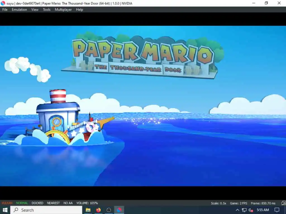The image size is (286, 214).
Task: Open the File menu
Action: [5, 10]
